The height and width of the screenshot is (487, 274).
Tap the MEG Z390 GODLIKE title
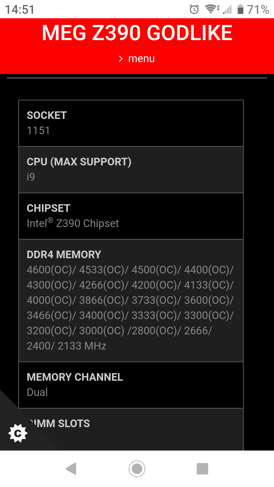point(137,33)
